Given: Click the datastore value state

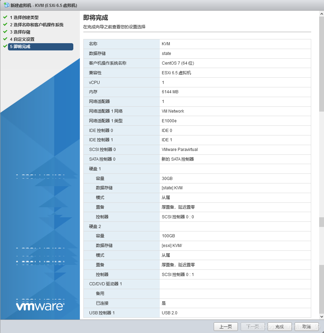Looking at the screenshot, I should [166, 54].
